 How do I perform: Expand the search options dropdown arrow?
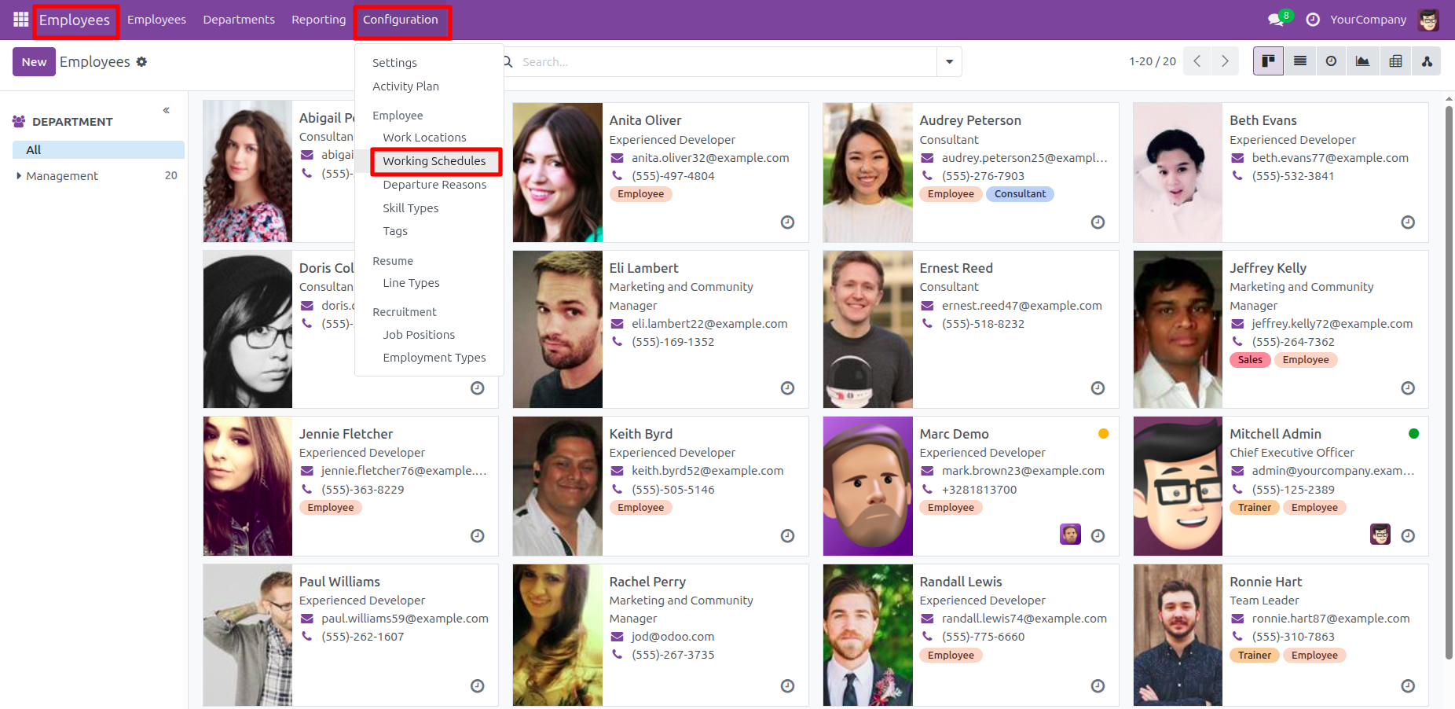coord(949,62)
